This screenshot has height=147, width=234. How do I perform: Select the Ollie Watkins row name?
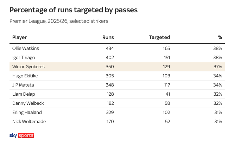(25, 48)
